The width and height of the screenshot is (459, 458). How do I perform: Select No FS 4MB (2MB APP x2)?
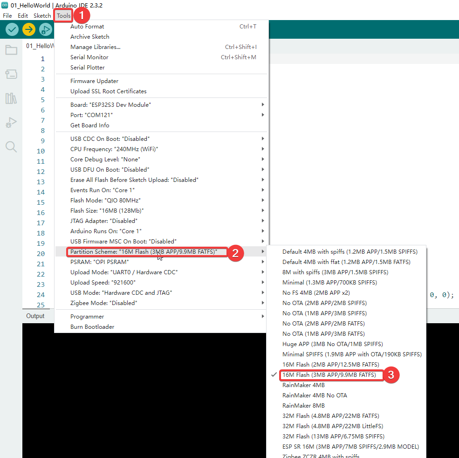[346, 292]
